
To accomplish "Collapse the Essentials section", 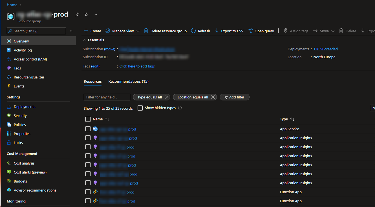I will pyautogui.click(x=85, y=40).
